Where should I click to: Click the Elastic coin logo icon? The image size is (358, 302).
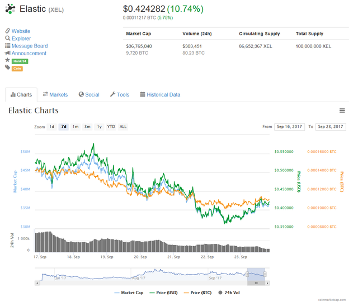[x=10, y=9]
